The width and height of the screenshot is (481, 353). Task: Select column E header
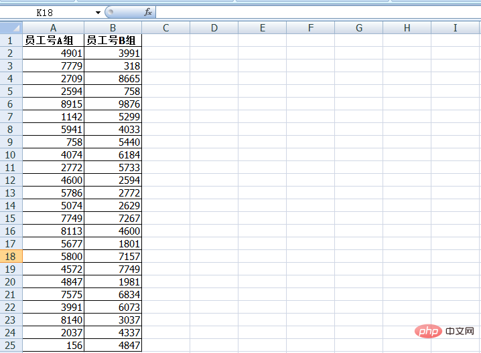263,28
